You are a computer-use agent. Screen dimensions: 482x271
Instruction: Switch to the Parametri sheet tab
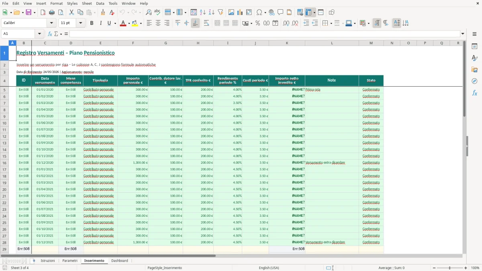point(70,261)
